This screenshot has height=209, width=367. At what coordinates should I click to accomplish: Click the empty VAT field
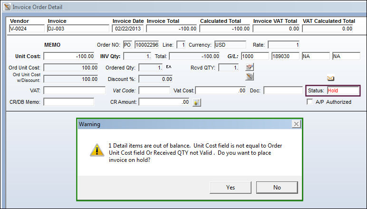(75, 90)
